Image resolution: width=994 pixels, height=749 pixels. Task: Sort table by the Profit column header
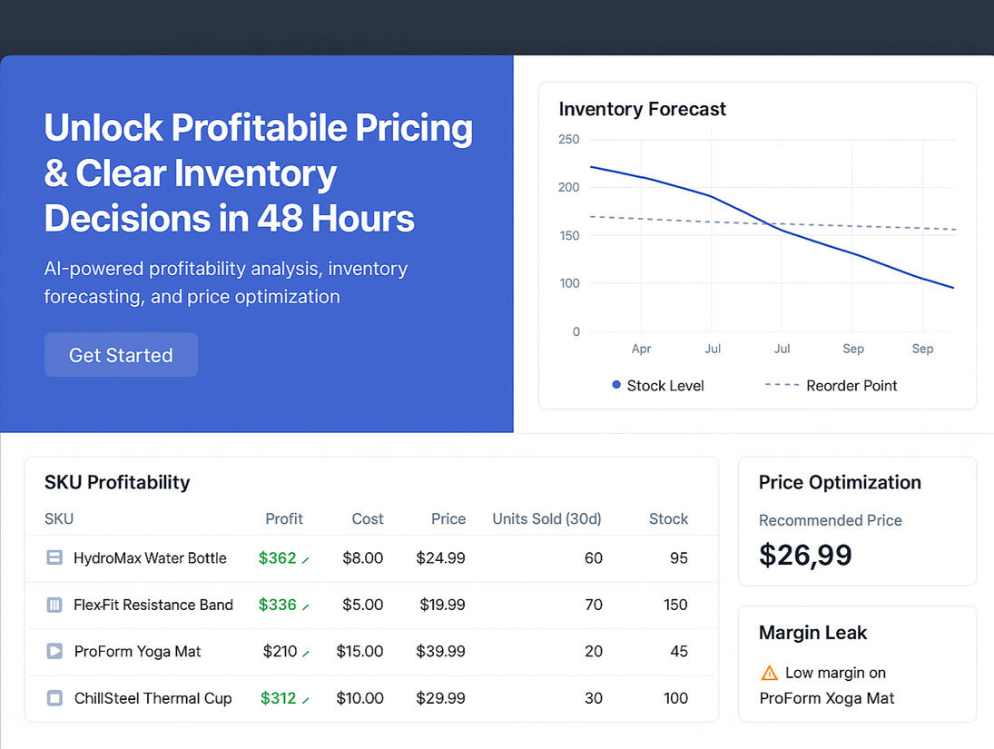point(283,518)
